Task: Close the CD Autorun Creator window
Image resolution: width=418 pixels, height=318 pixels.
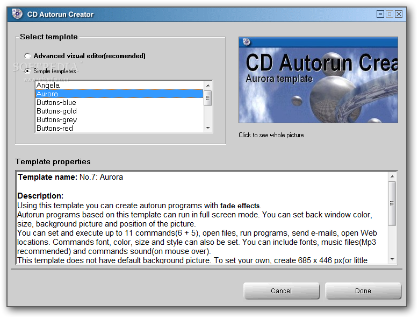Action: tap(399, 14)
